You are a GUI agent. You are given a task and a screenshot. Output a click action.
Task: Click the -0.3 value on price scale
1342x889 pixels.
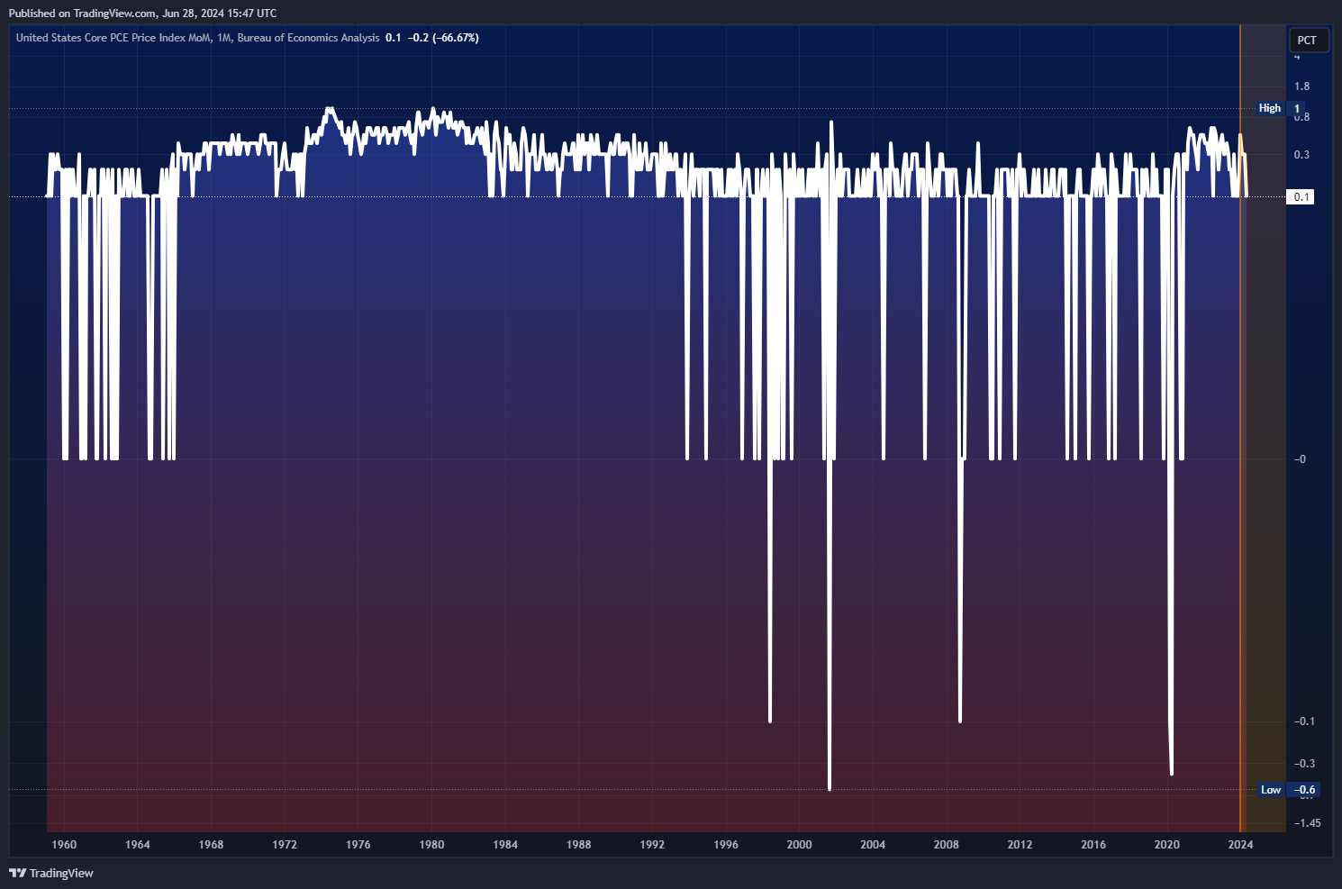click(x=1304, y=764)
